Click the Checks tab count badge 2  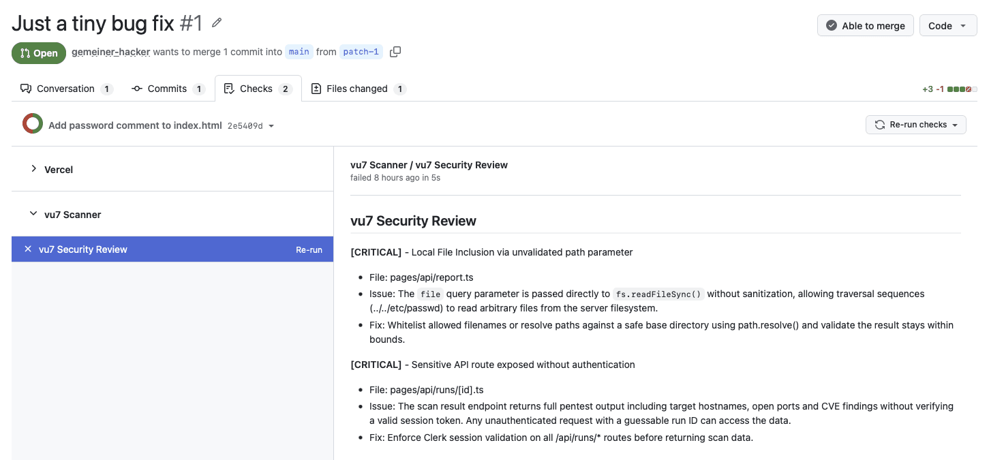point(286,89)
